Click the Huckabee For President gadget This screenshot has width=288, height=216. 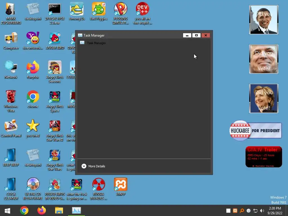tap(255, 130)
